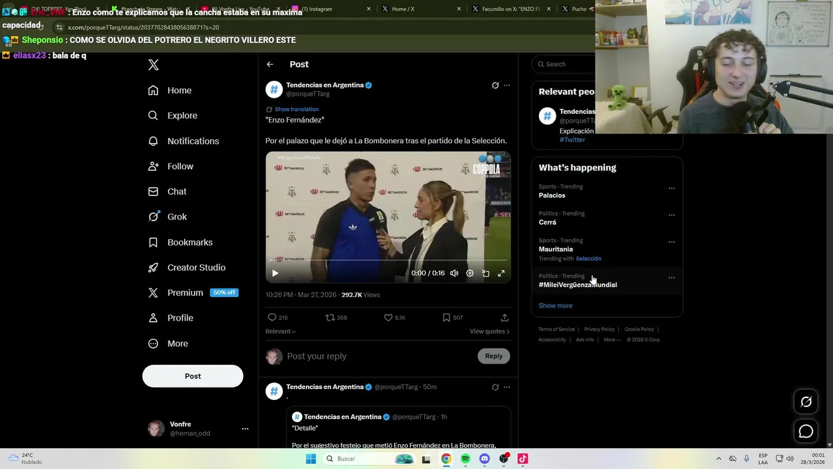833x469 pixels.
Task: Open the Relevant replies sort dropdown
Action: 280,332
